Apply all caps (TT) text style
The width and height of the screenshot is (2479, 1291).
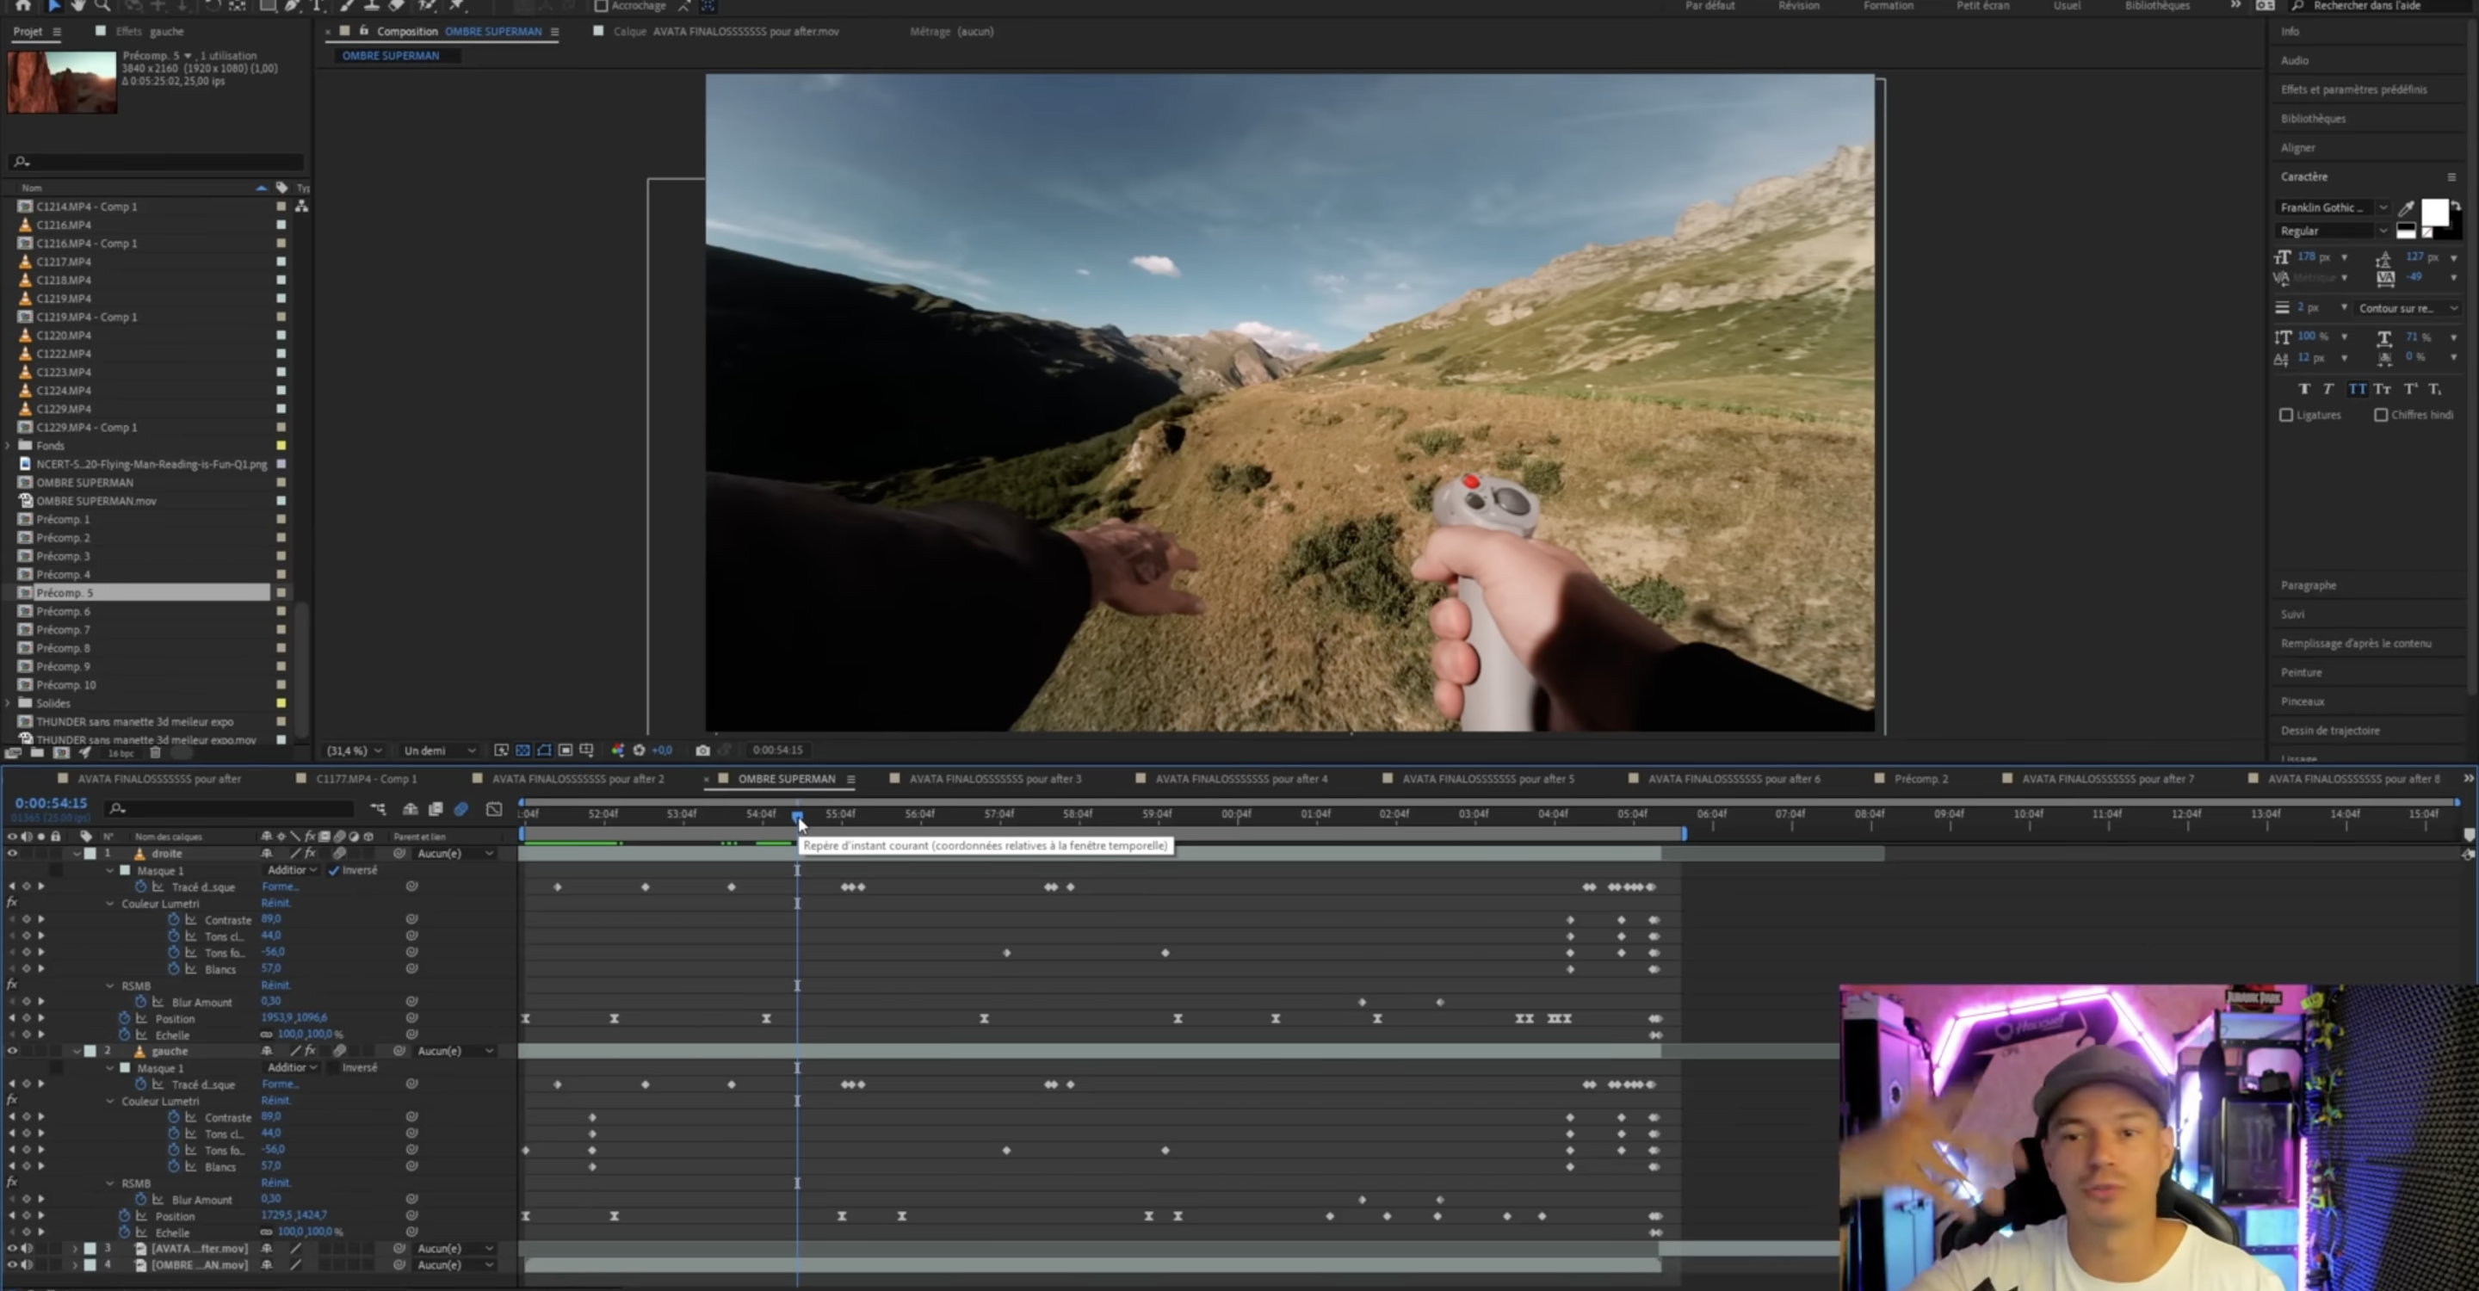(x=2357, y=389)
